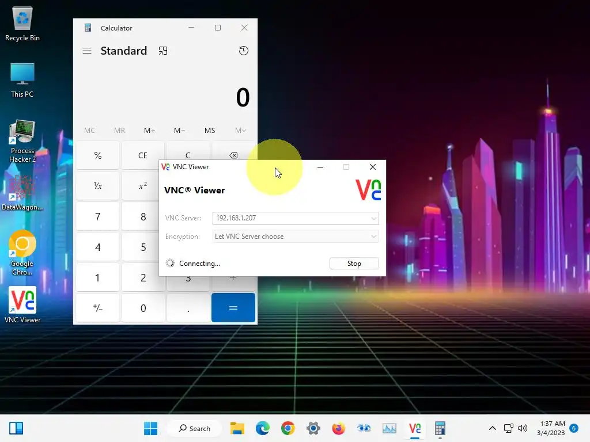Open the Windows Start menu

[x=150, y=428]
